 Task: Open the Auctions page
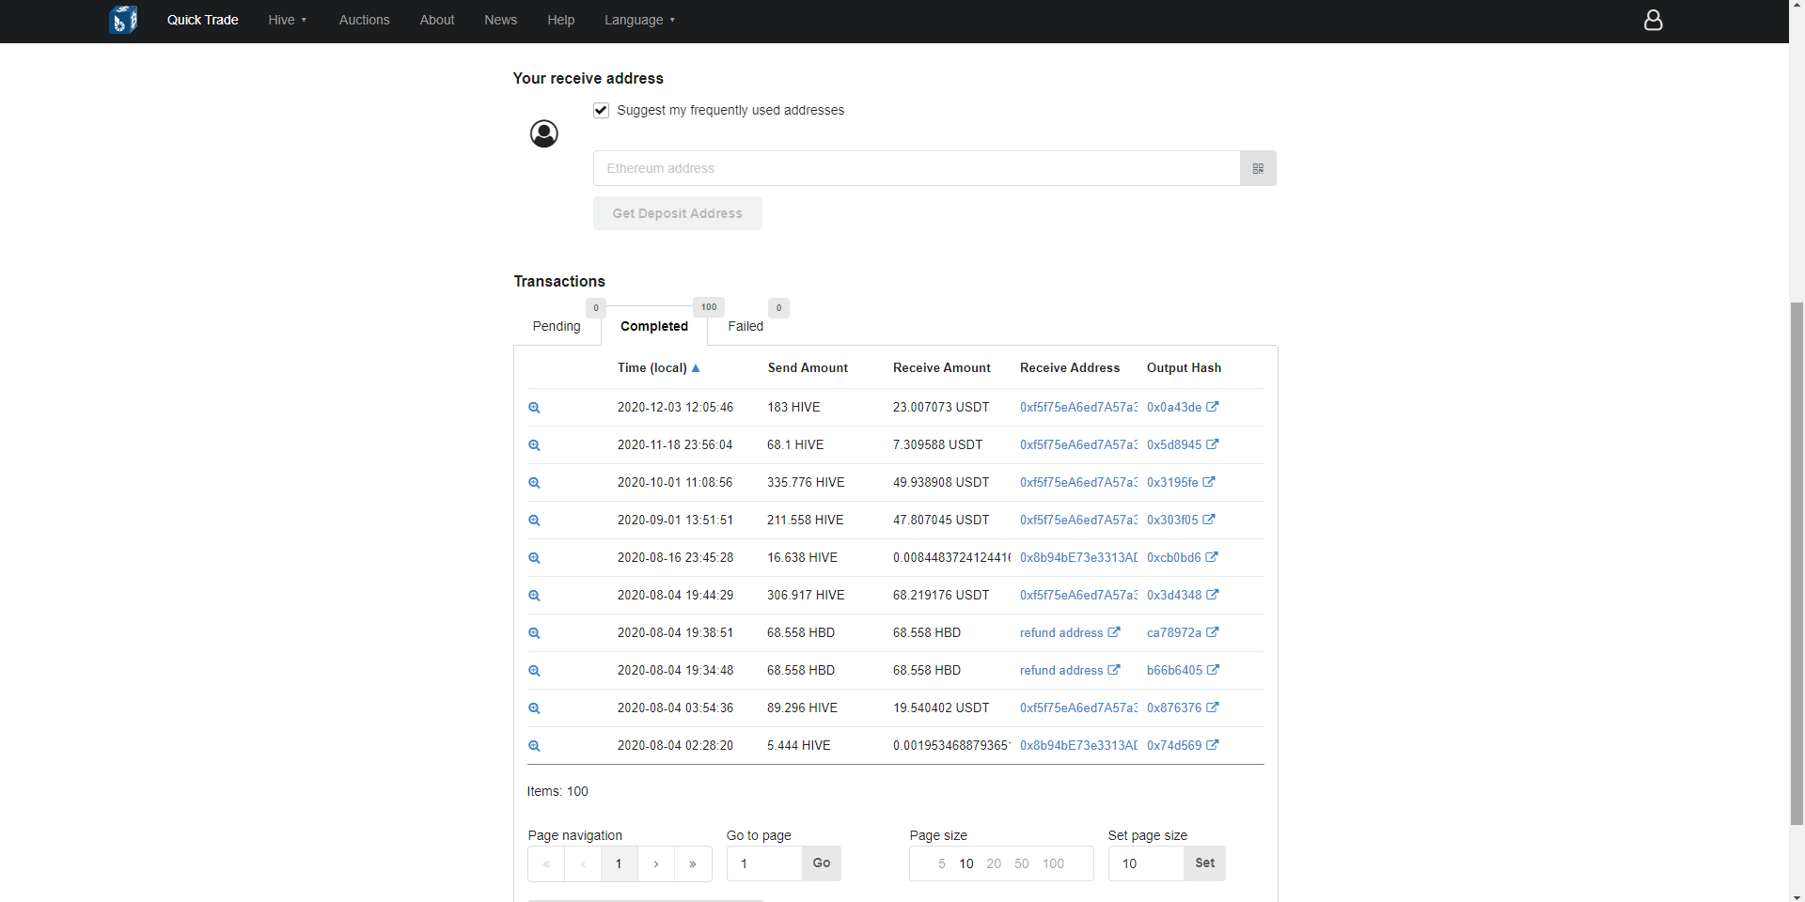coord(364,20)
